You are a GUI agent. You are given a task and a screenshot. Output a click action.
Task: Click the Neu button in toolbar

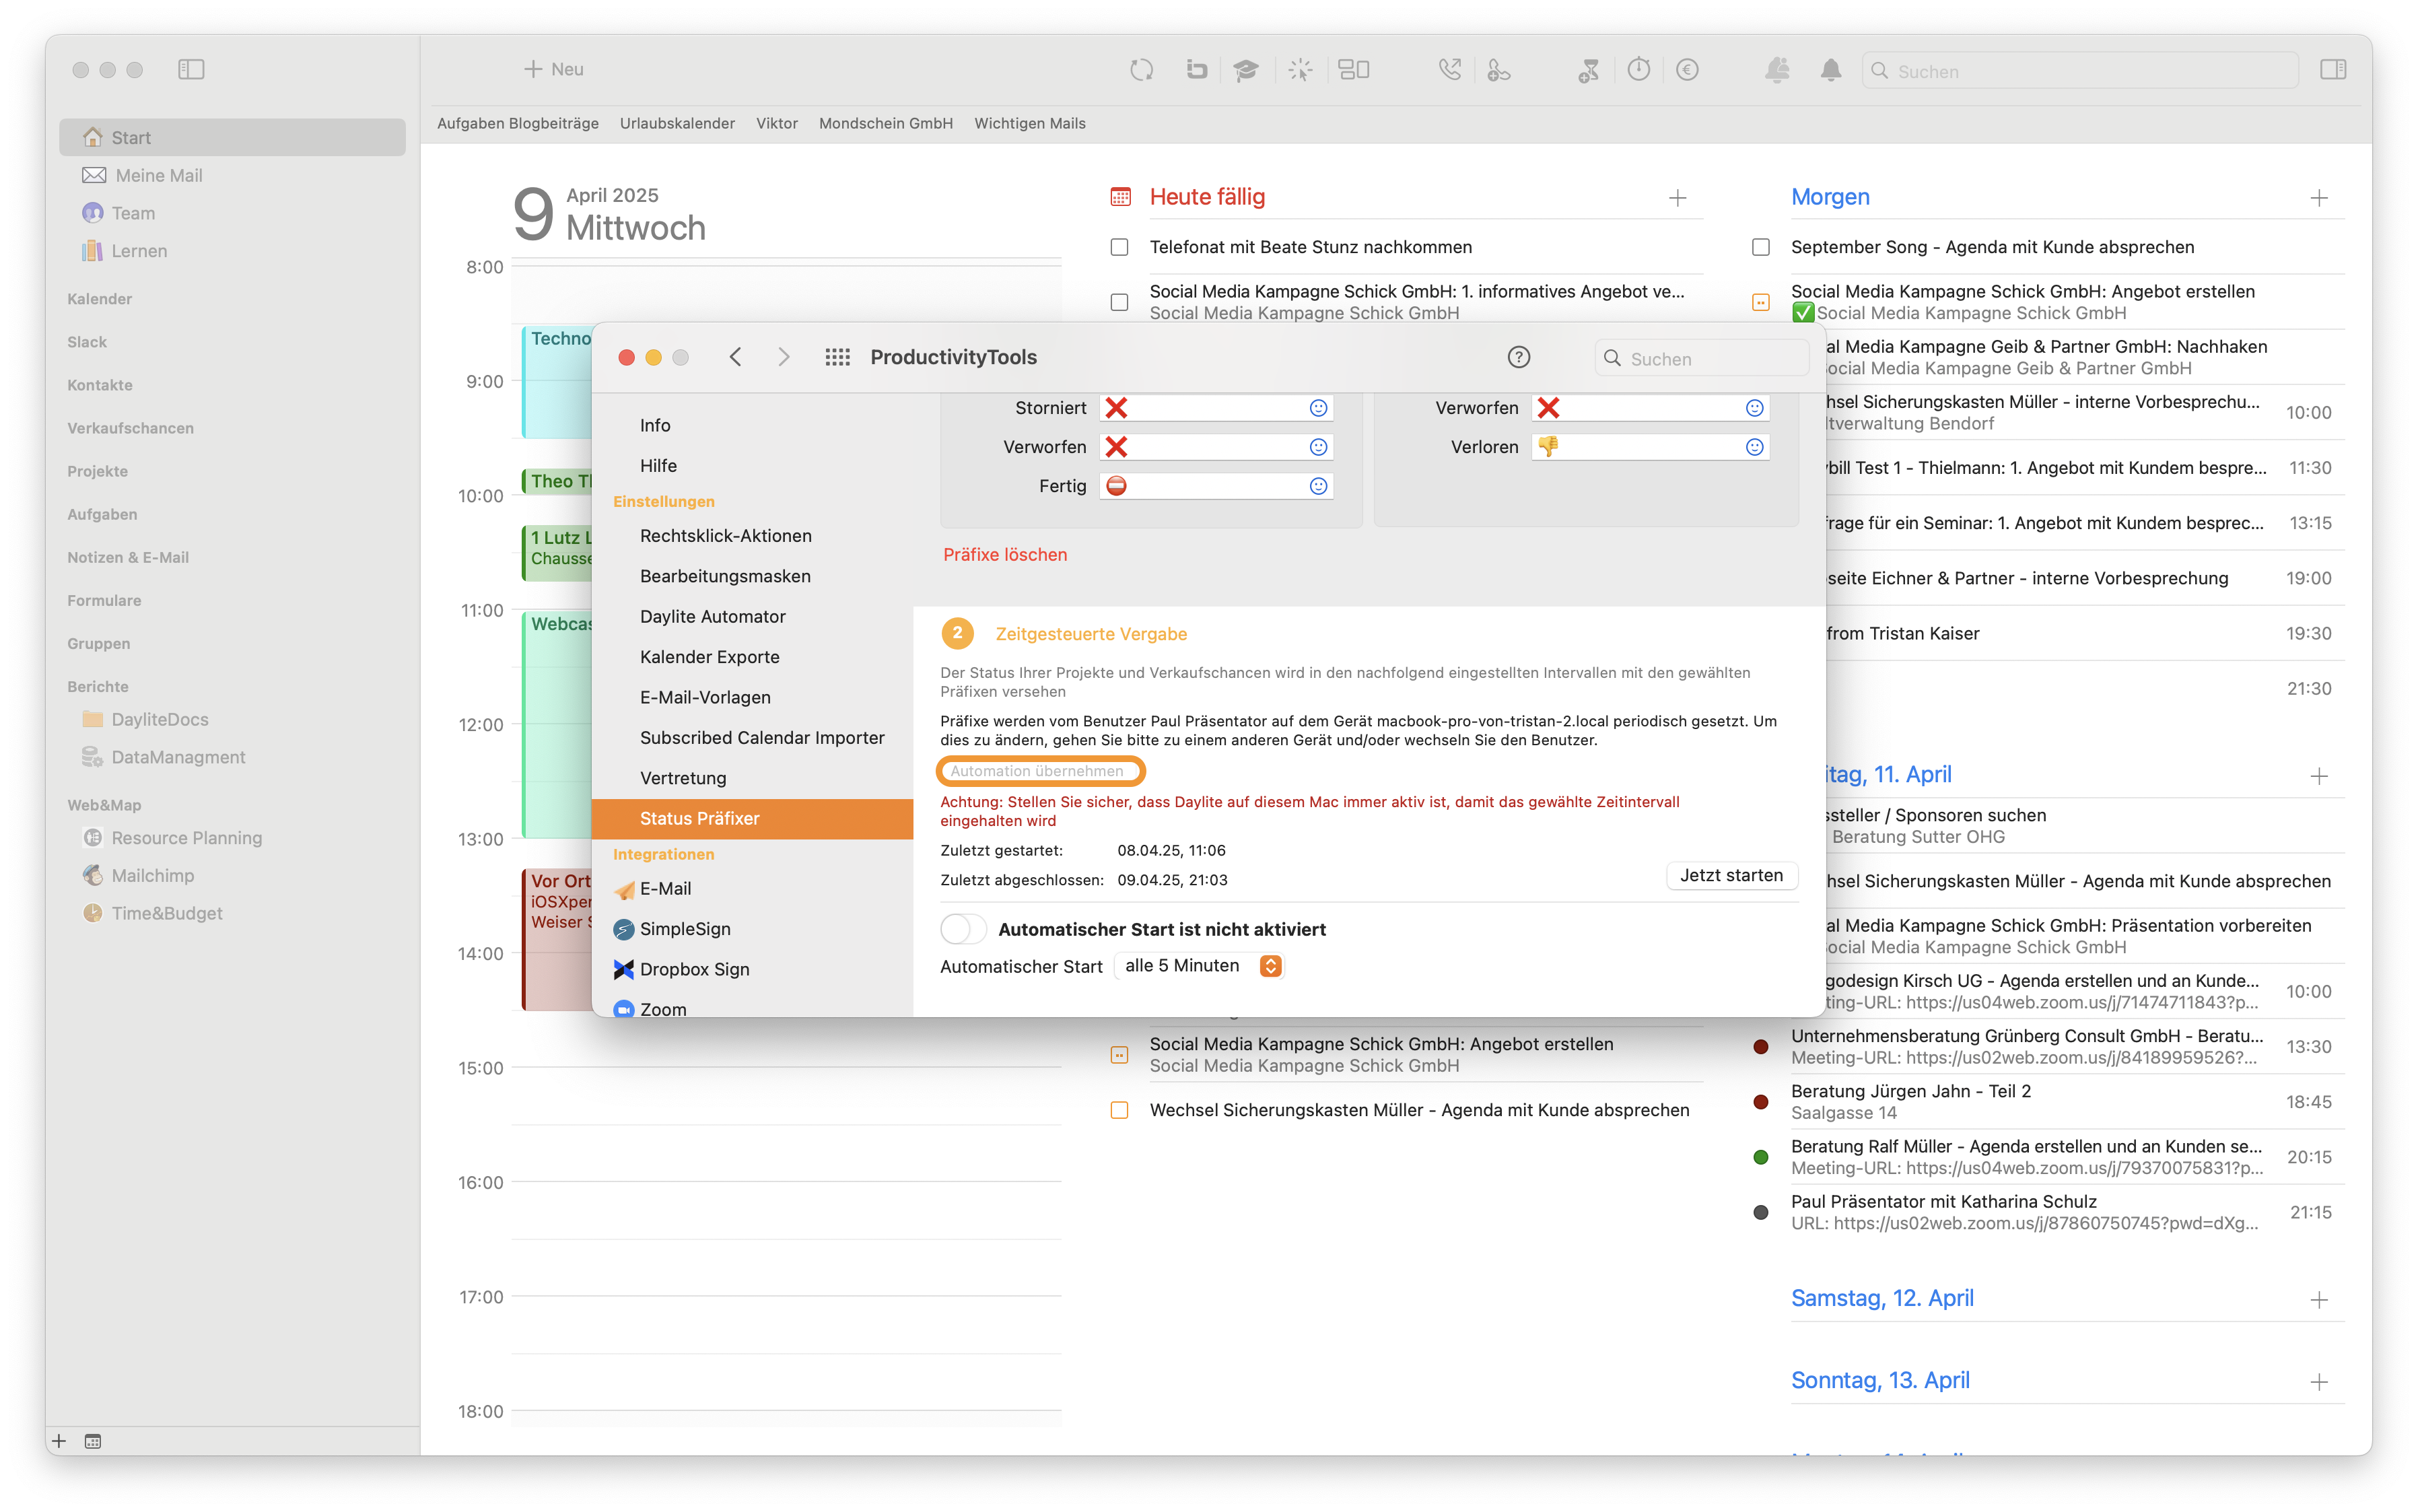tap(554, 69)
